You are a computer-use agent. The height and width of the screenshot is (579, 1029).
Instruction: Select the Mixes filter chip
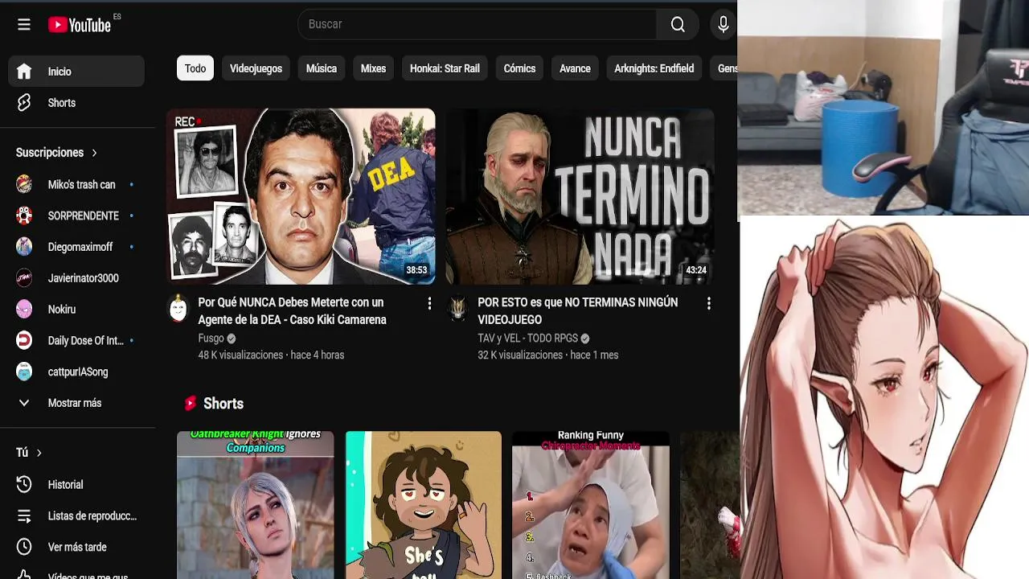pyautogui.click(x=373, y=68)
